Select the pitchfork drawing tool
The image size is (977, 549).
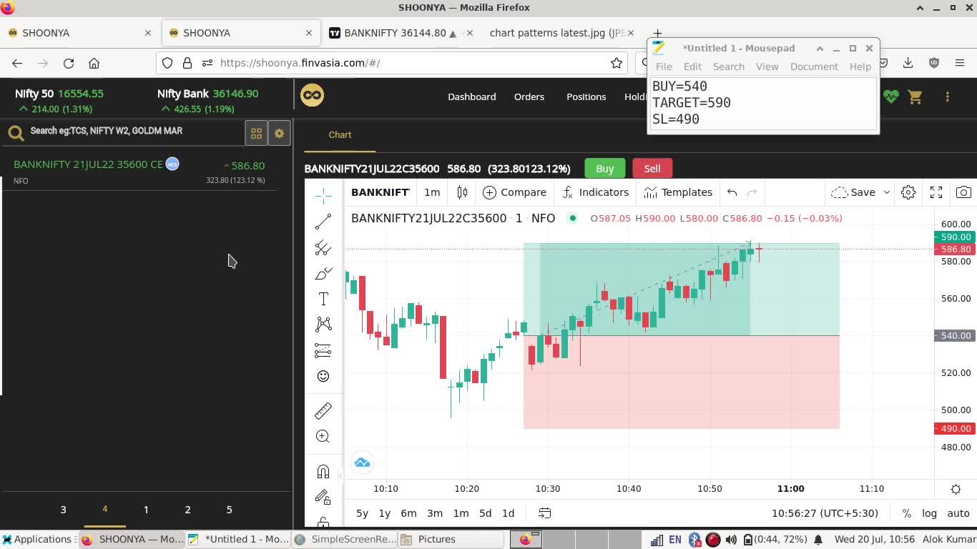tap(323, 247)
